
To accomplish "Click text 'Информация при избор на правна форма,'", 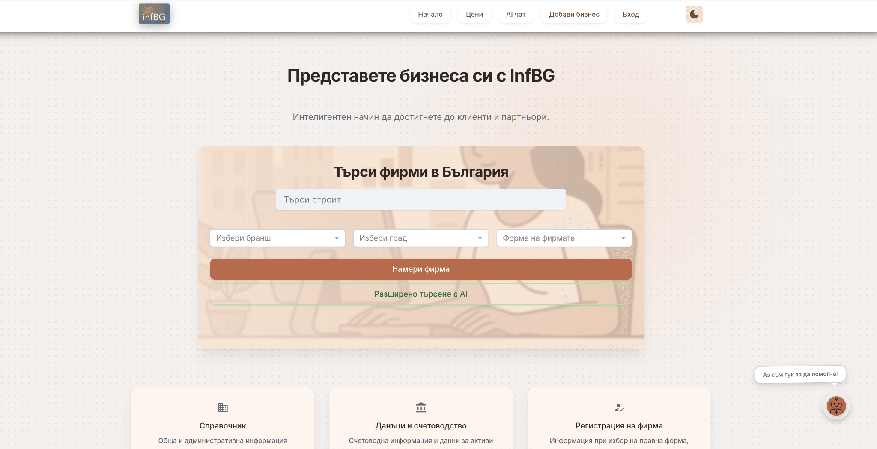I will [619, 441].
